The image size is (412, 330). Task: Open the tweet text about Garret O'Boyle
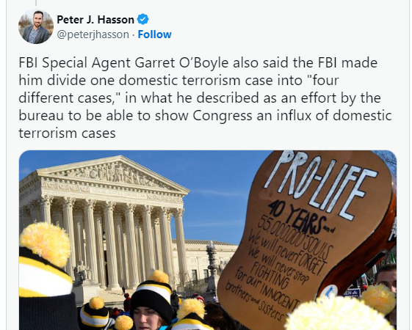click(x=205, y=98)
